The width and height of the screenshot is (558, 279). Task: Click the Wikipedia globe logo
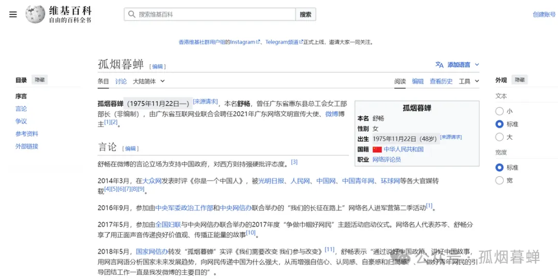35,14
